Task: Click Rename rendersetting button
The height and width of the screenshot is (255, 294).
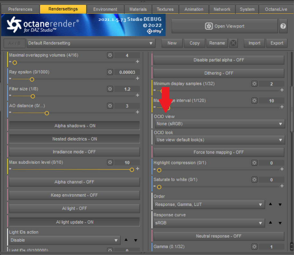Action: click(217, 43)
